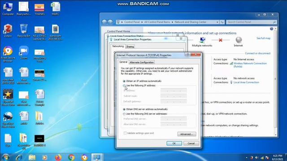Screen dimensions: 287x161
Task: Open the Recycle Bin
Action: (24, 31)
